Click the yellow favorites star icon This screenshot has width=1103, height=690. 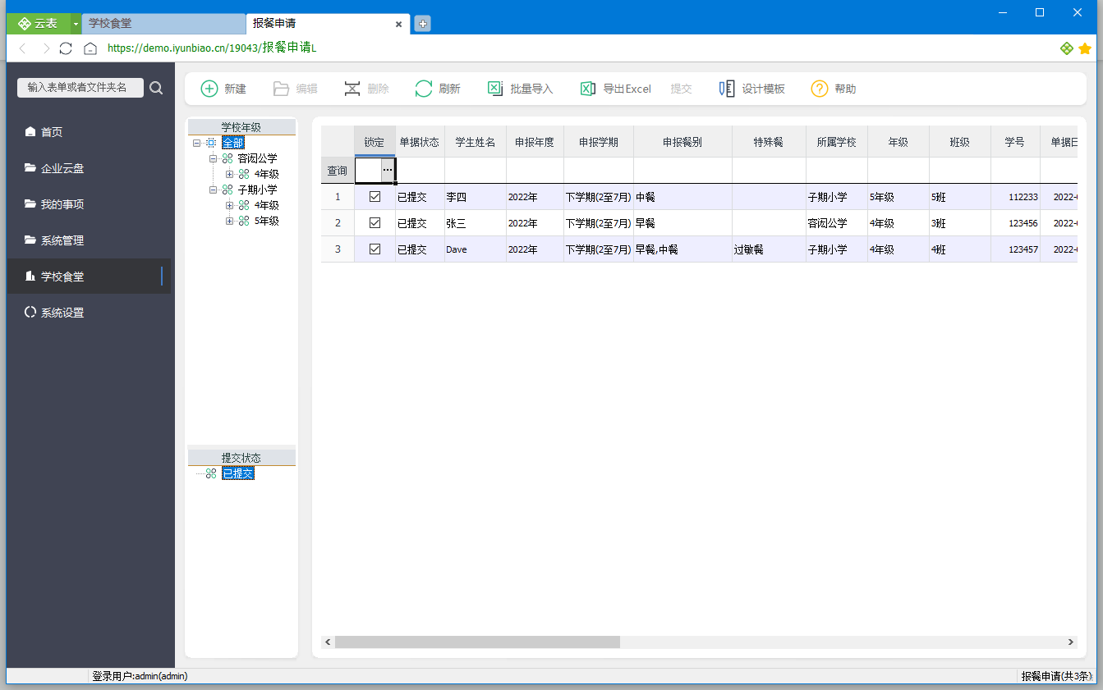[x=1085, y=48]
